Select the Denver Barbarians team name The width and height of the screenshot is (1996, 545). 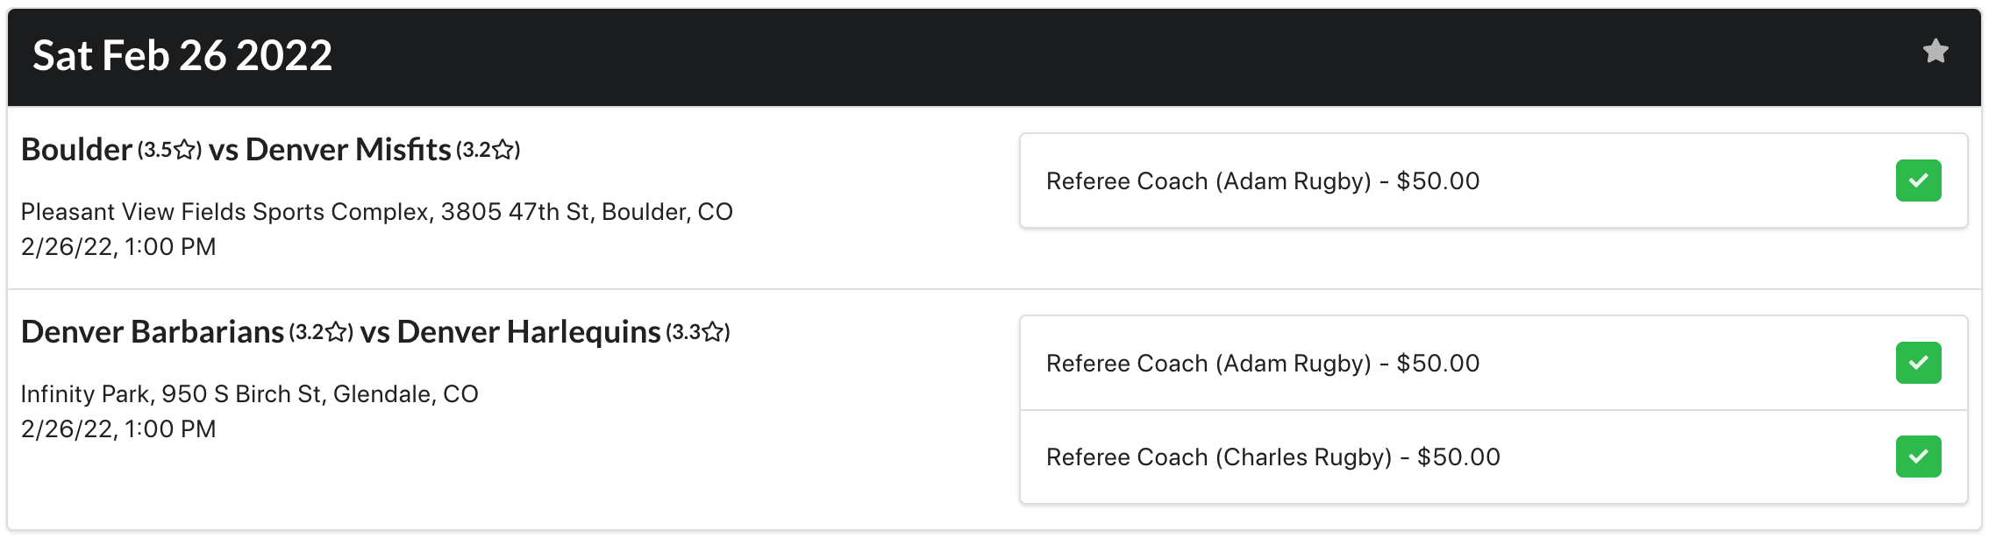click(x=153, y=332)
